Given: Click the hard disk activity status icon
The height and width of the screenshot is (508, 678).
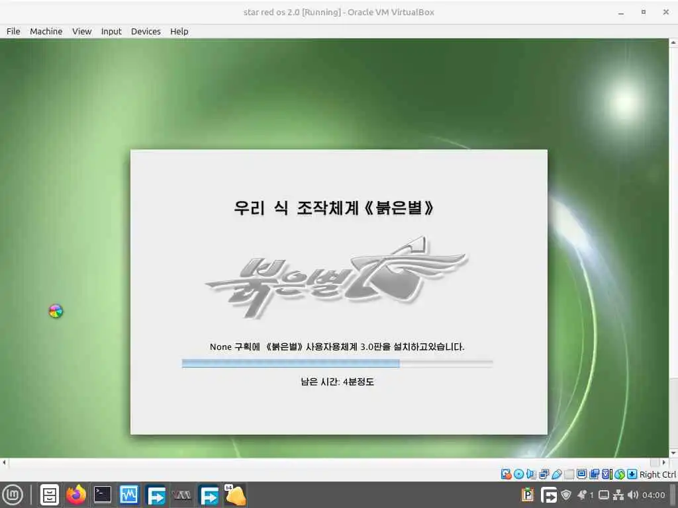Looking at the screenshot, I should pos(507,474).
